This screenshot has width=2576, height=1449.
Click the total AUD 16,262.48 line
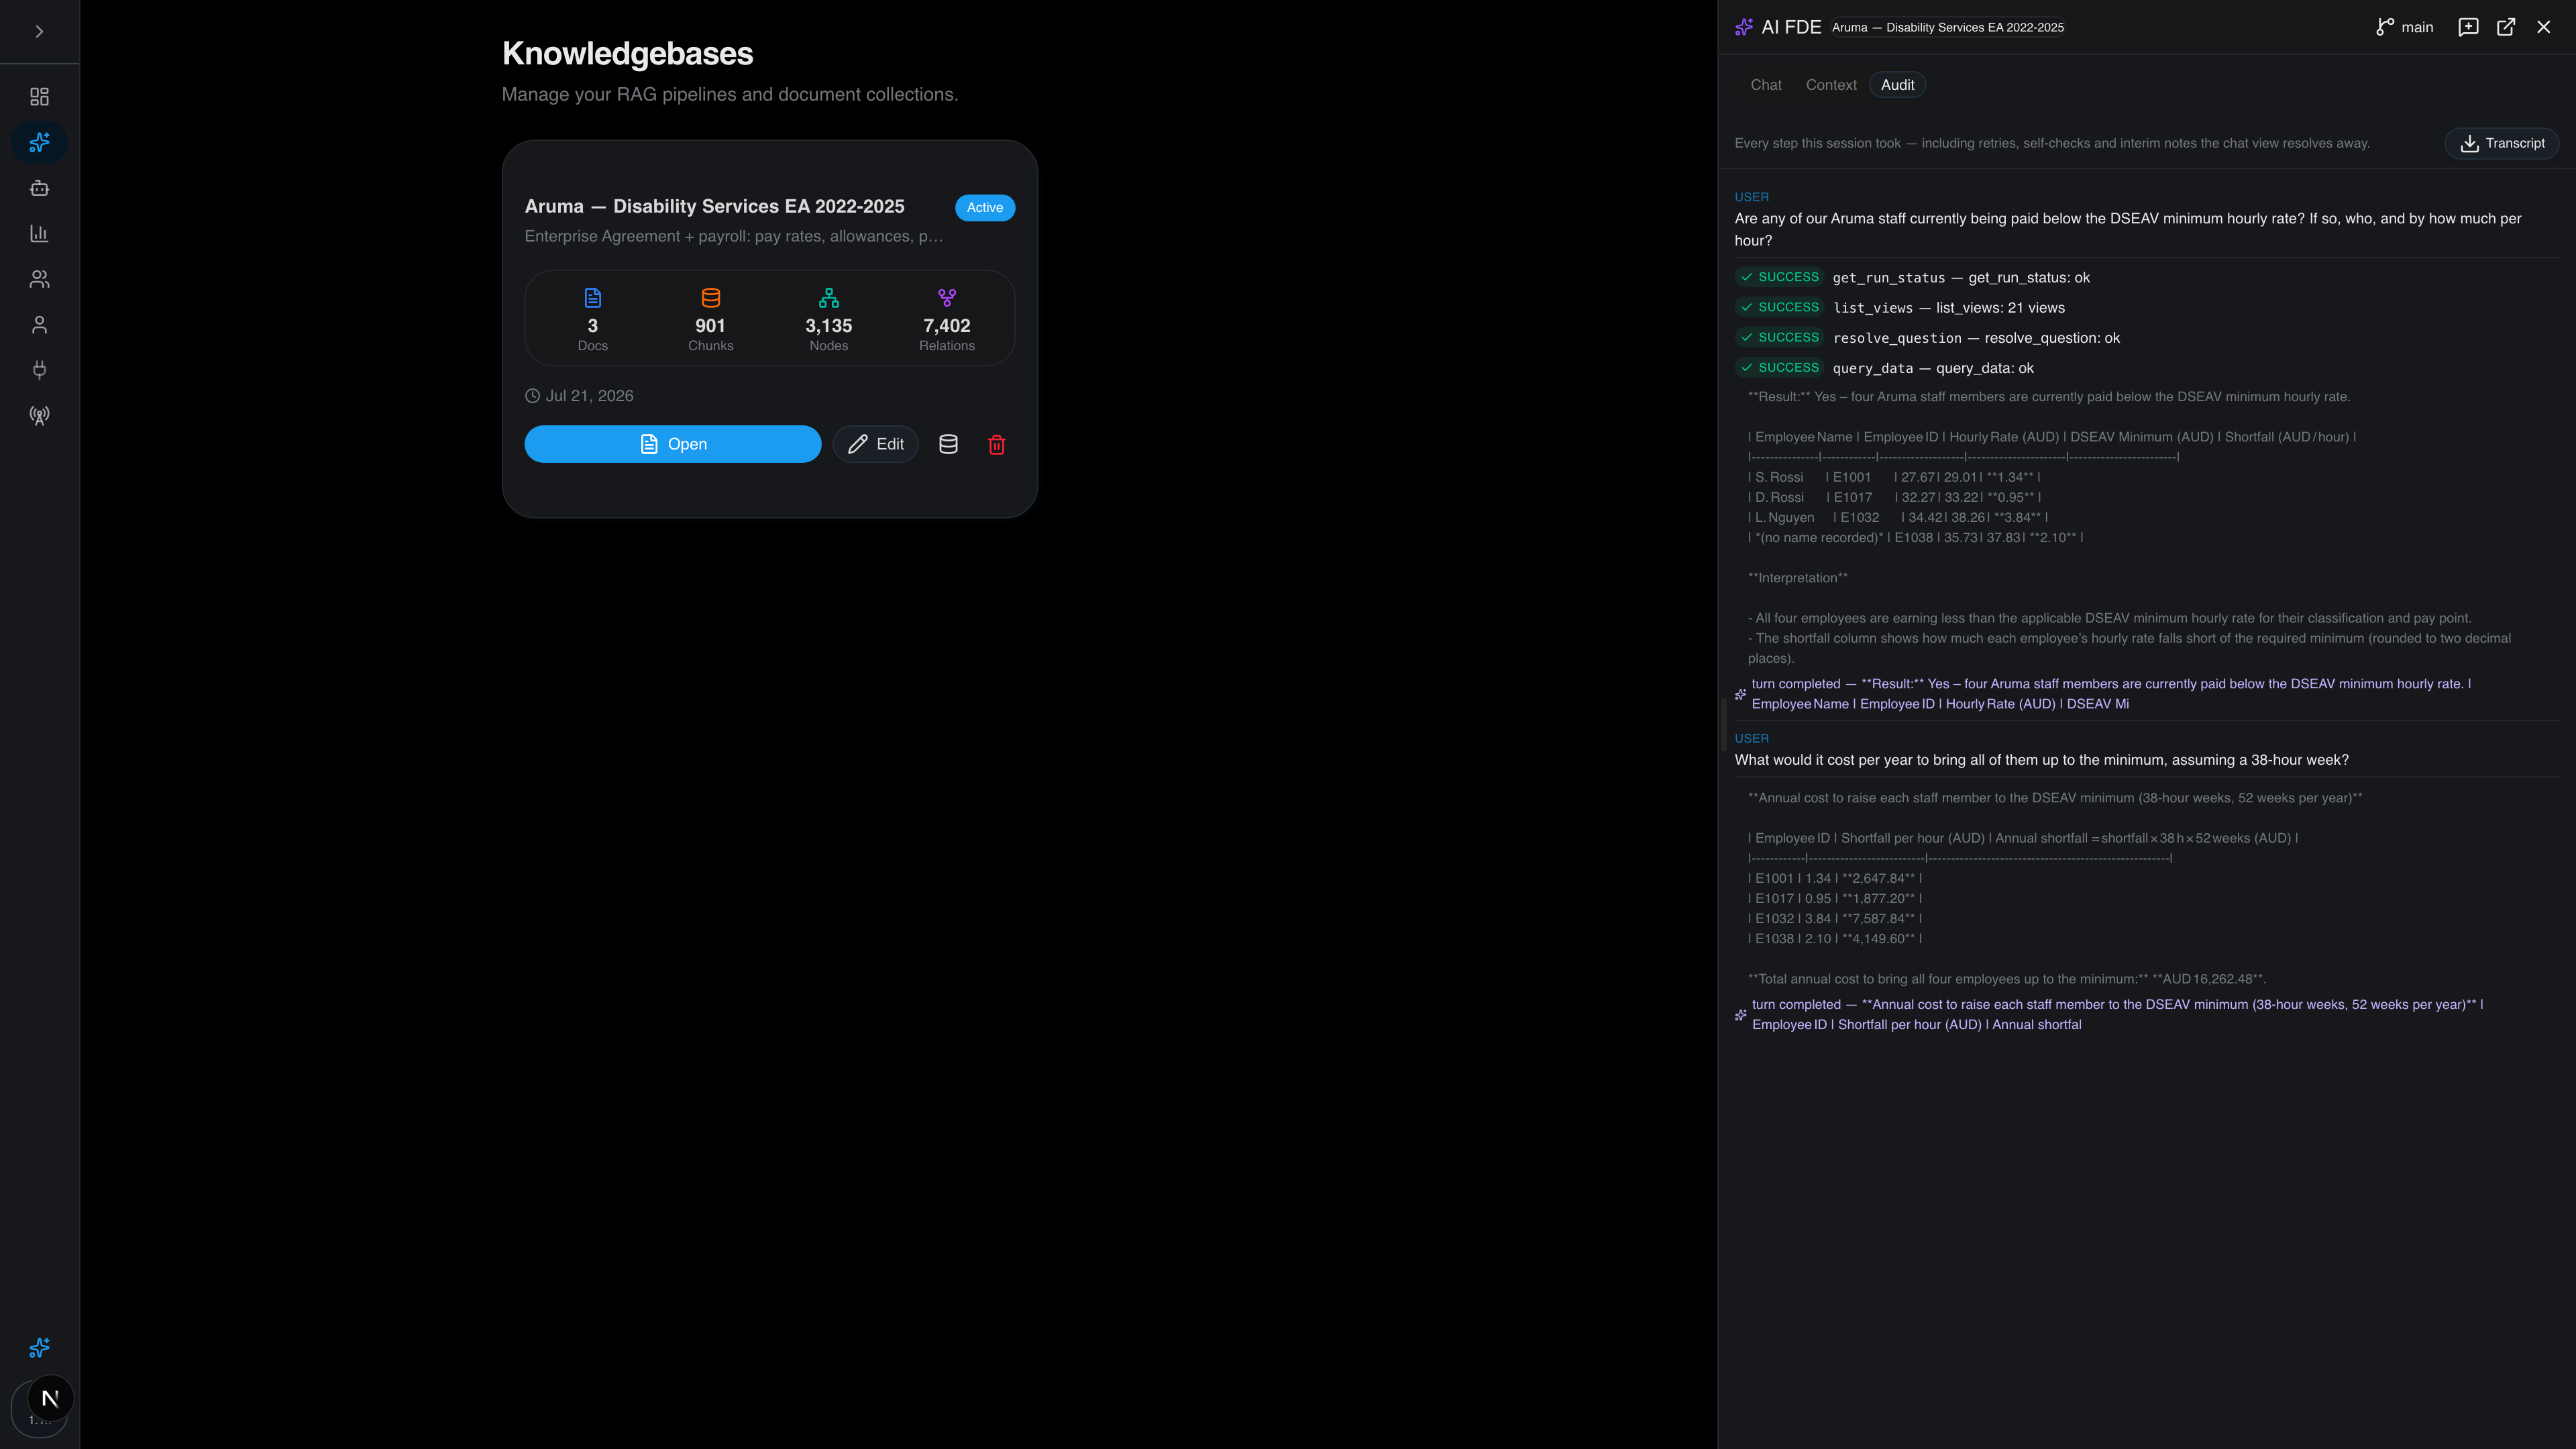tap(2007, 978)
